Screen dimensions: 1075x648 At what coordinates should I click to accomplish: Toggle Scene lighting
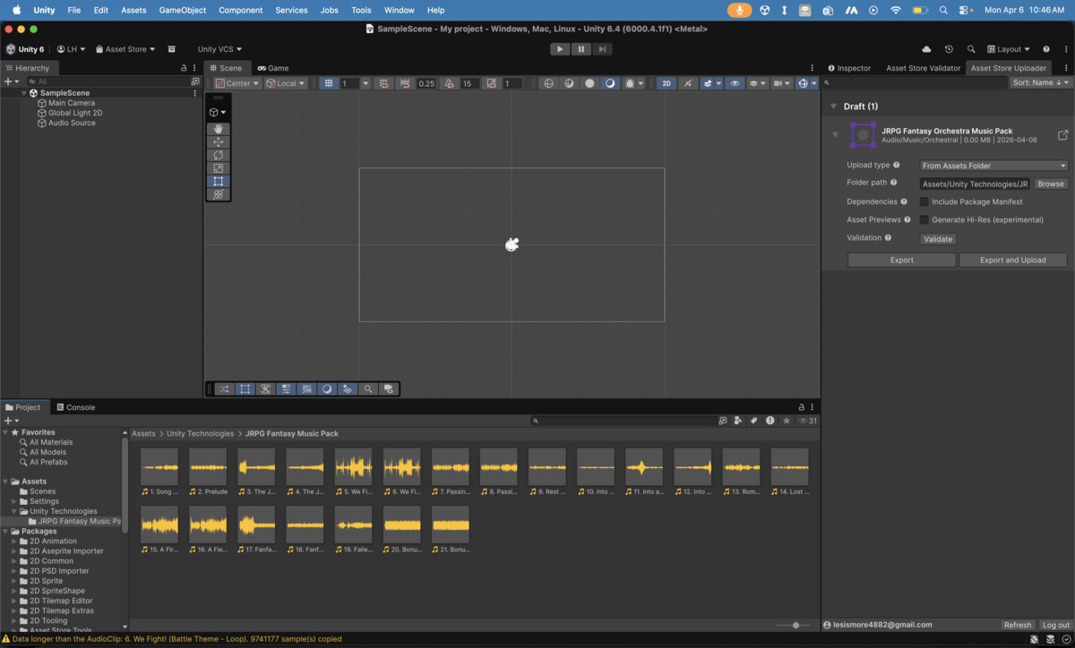coord(688,83)
